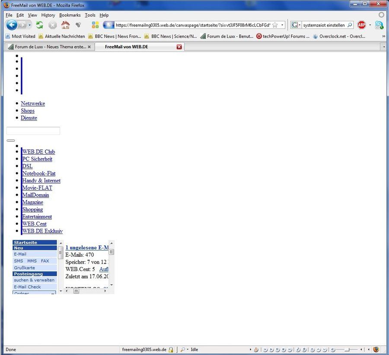389x355 pixels.
Task: Open the Help menu
Action: (x=104, y=15)
